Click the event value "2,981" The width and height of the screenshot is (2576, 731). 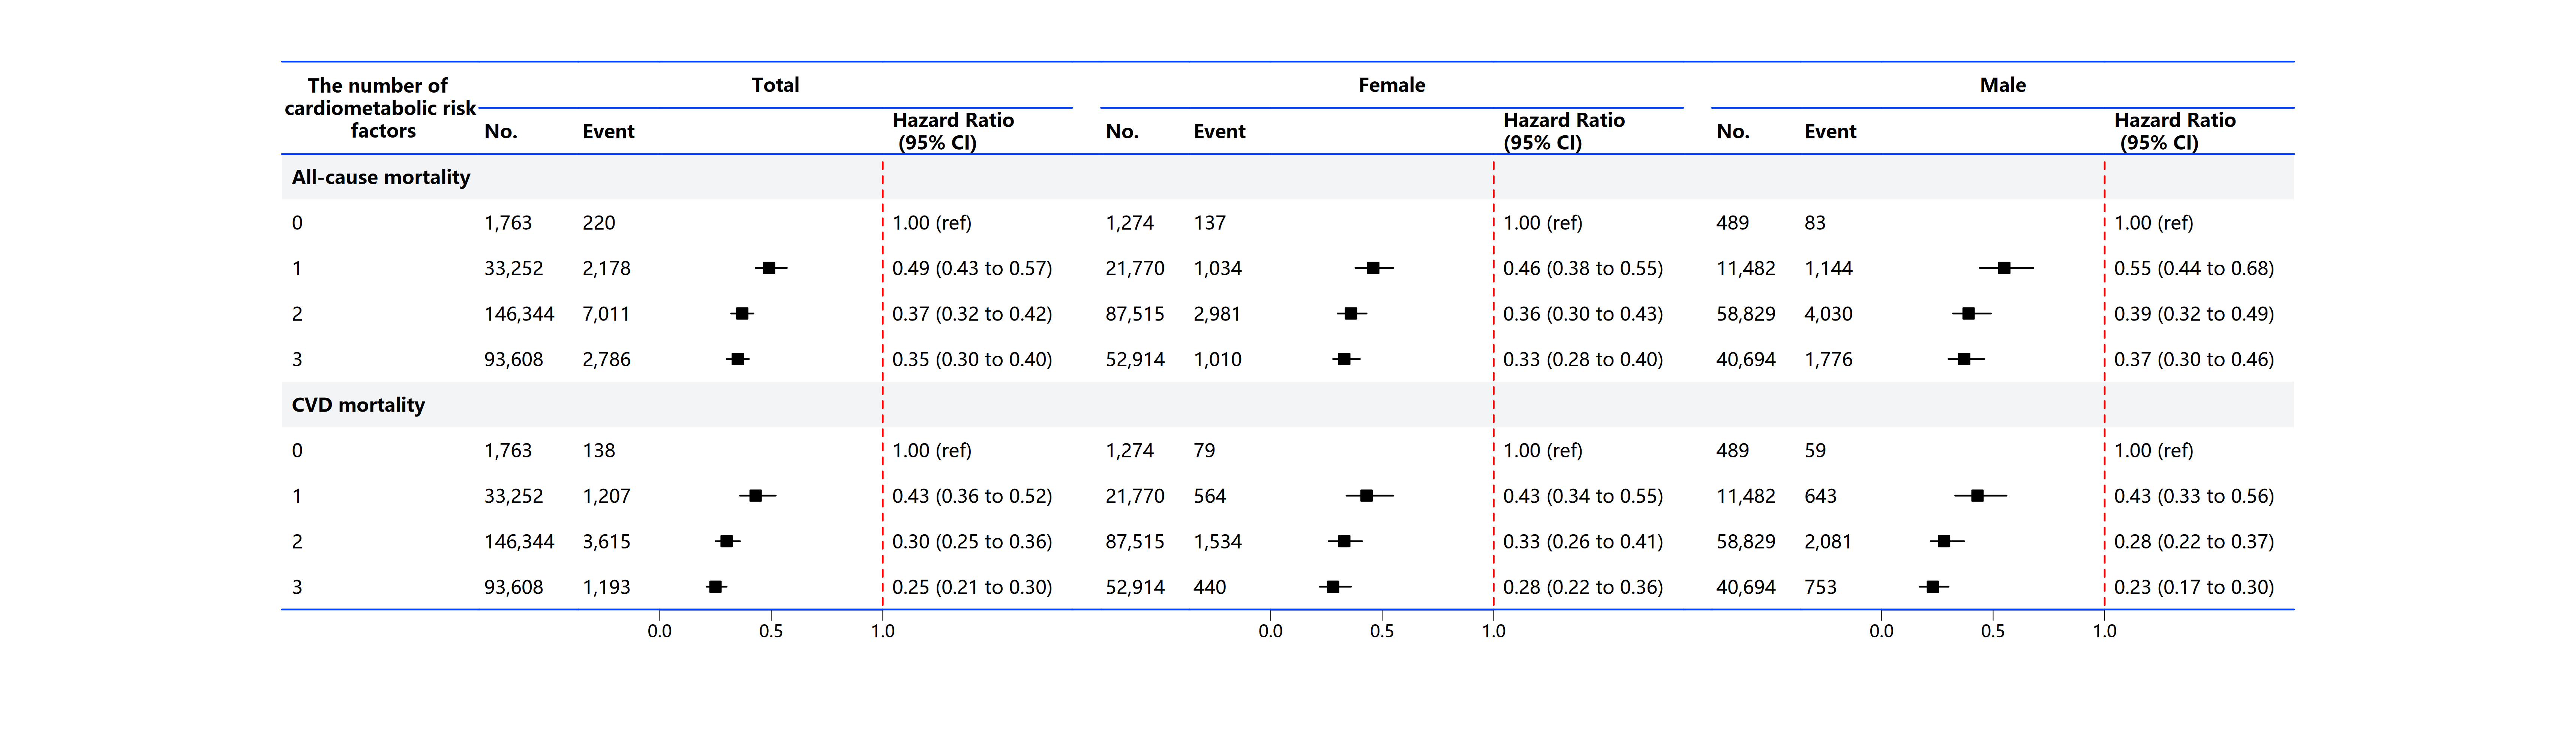(1217, 314)
